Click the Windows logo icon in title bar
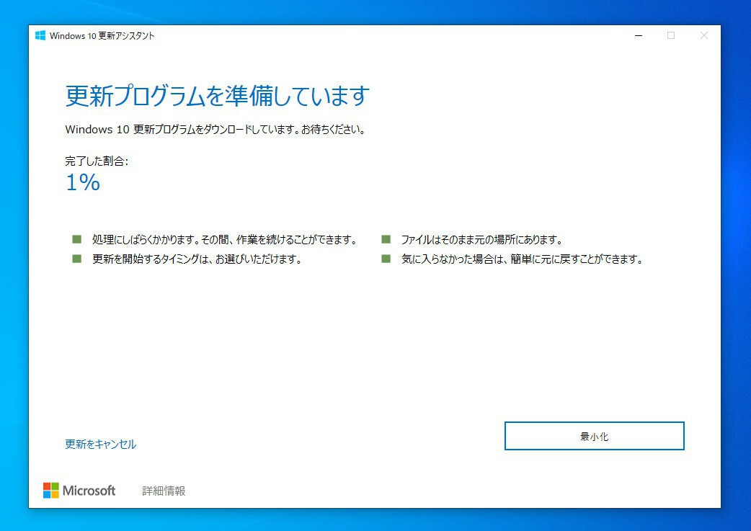 [40, 35]
